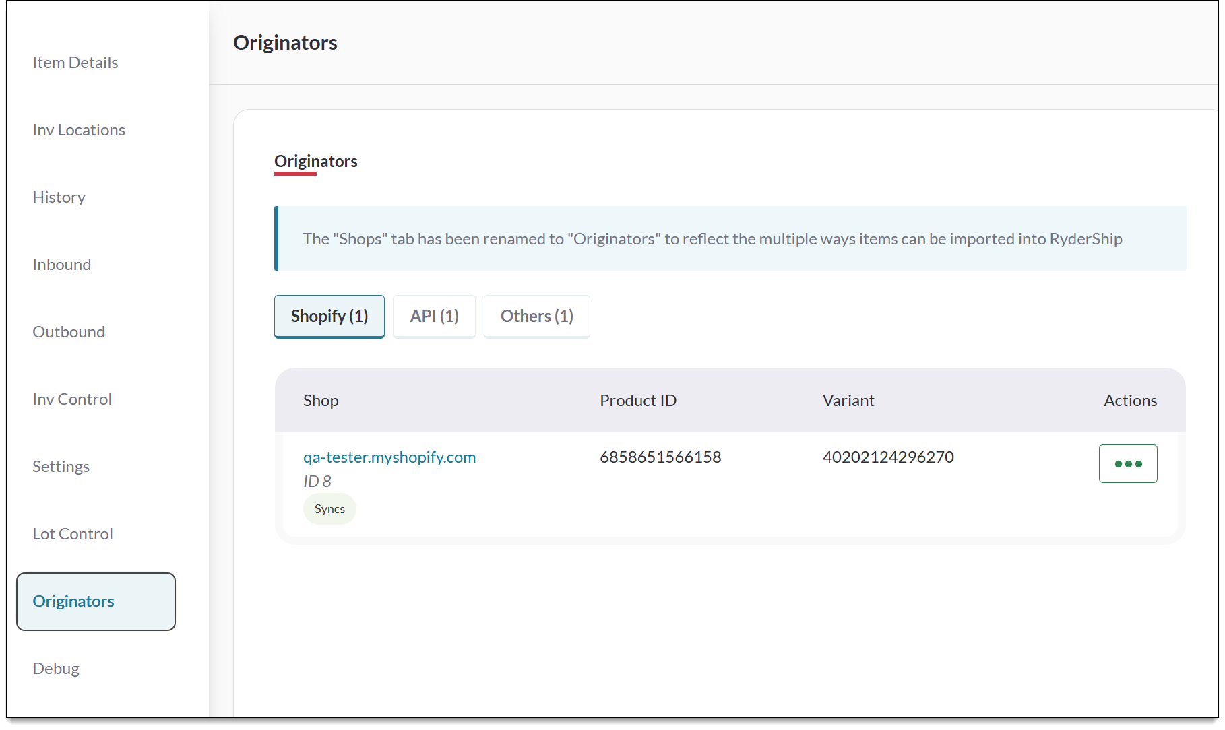View the History page
Screen dimensions: 1225x730
(59, 197)
